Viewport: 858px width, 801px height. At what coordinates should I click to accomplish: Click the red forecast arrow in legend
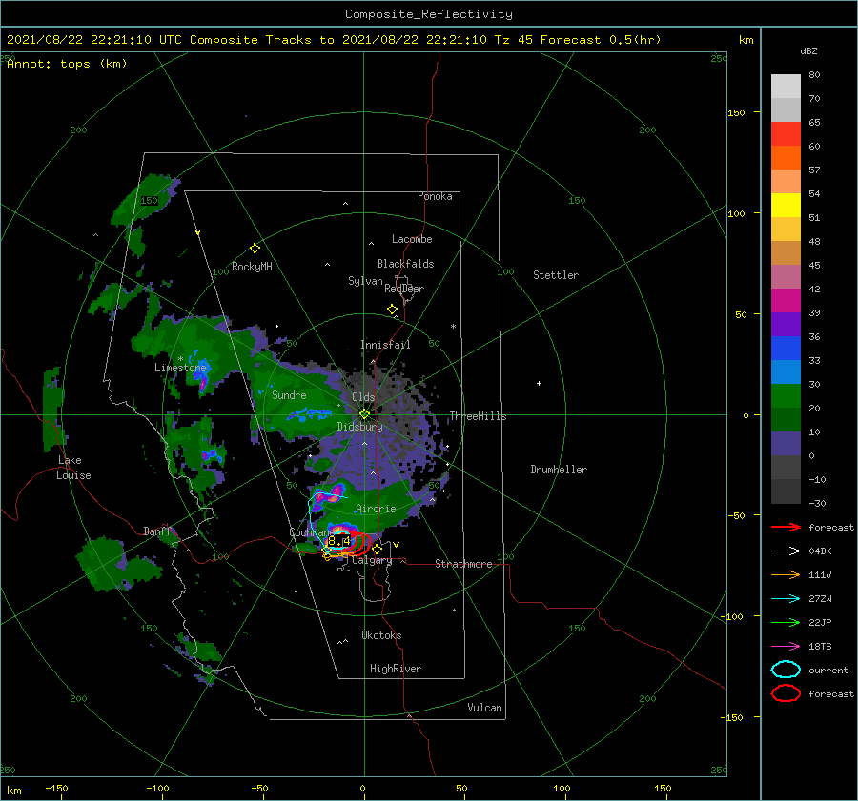786,527
